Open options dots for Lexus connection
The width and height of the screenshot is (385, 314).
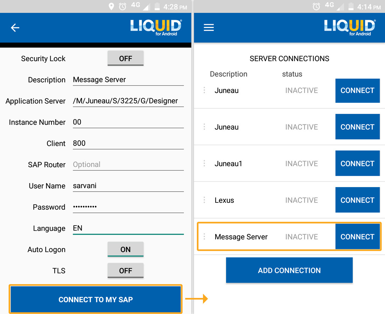pos(204,200)
